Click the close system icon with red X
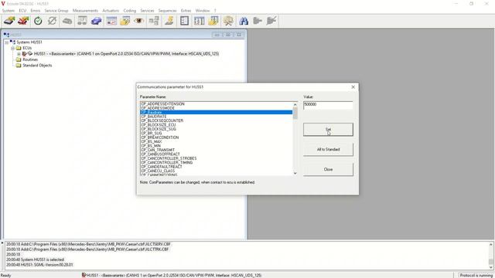Image resolution: width=495 pixels, height=278 pixels. pyautogui.click(x=23, y=21)
